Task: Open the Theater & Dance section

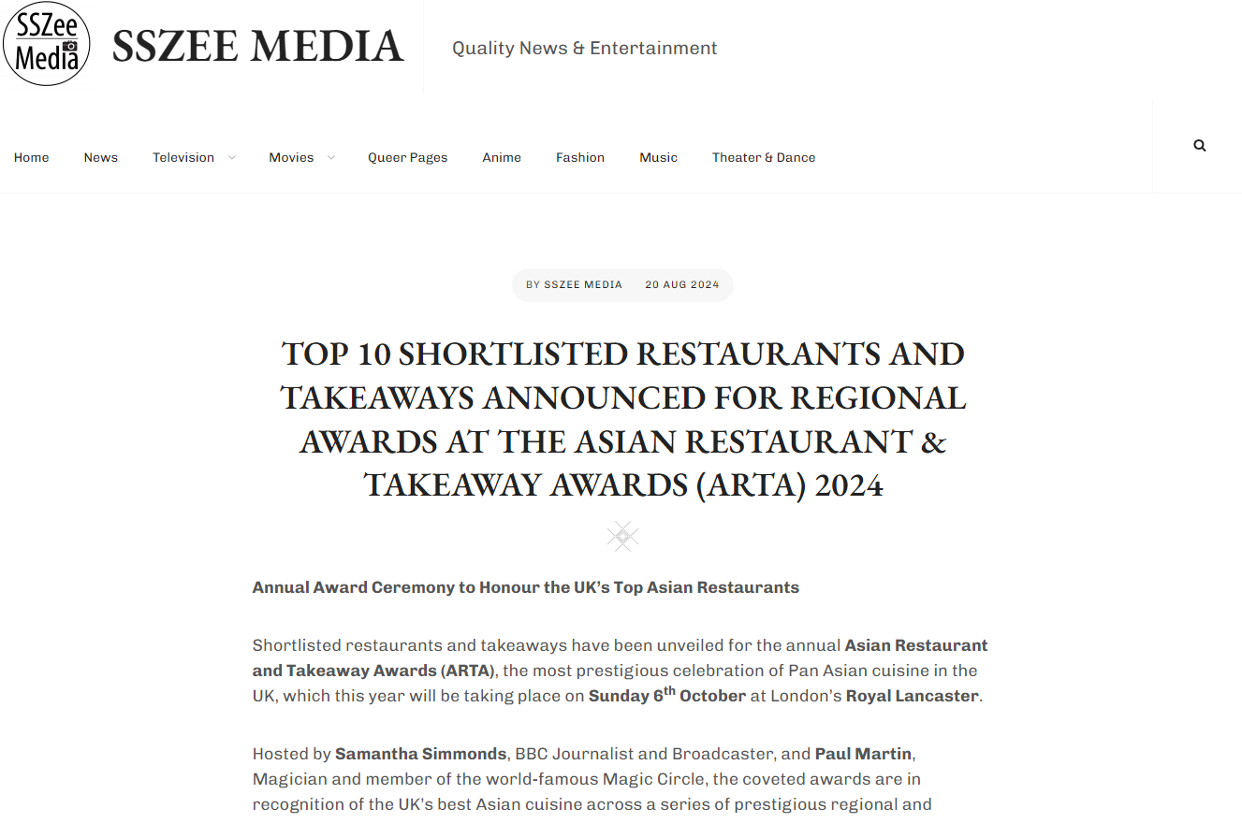Action: 764,157
